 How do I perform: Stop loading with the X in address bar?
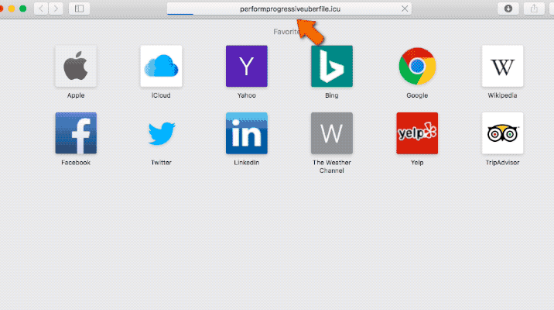pyautogui.click(x=405, y=9)
